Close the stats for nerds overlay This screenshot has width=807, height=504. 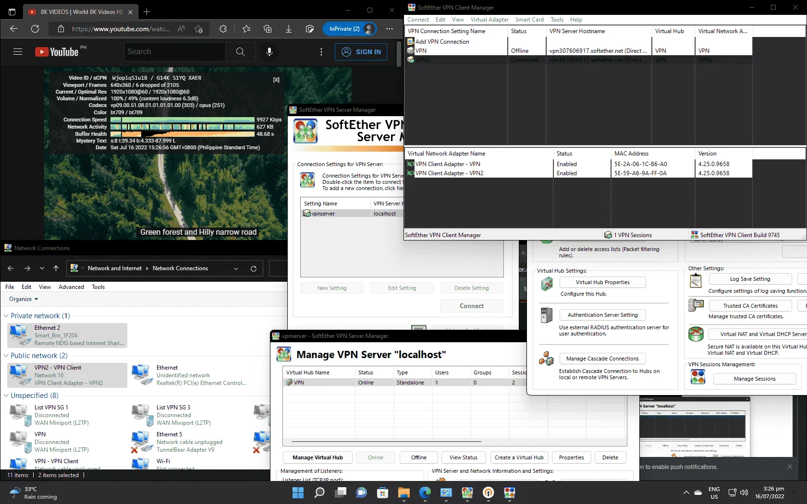pos(276,80)
